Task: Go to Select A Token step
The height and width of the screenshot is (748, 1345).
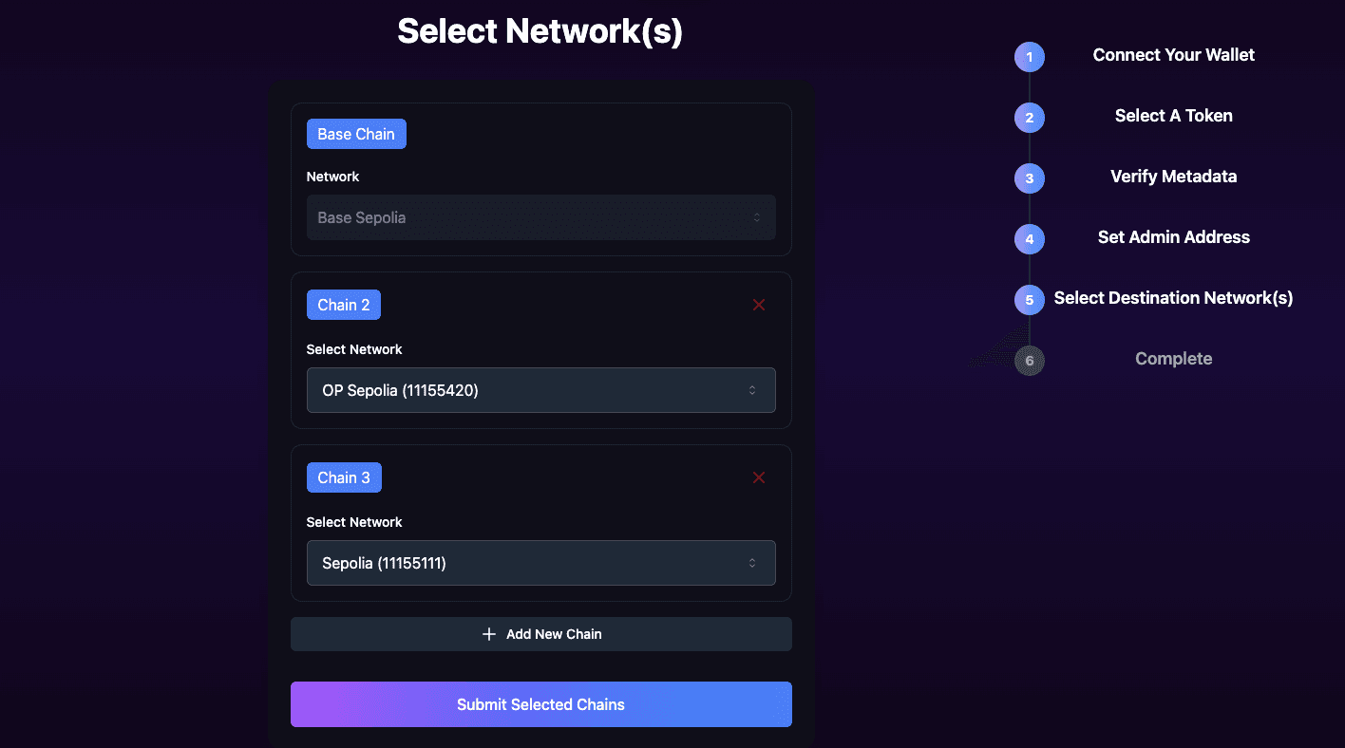Action: tap(1173, 116)
